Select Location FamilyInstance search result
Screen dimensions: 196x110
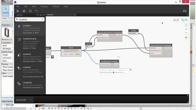[x=30, y=58]
